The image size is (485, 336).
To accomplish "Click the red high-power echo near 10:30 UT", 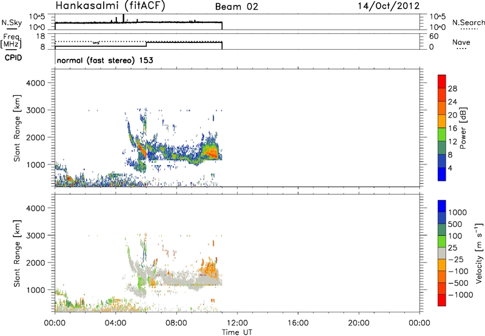I will point(213,153).
